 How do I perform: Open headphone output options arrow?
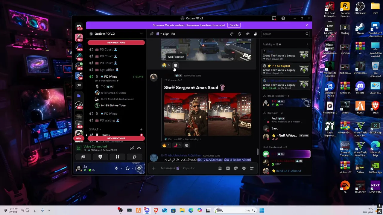pyautogui.click(x=133, y=168)
